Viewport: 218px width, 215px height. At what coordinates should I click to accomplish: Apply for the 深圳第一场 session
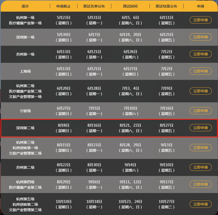200,37
